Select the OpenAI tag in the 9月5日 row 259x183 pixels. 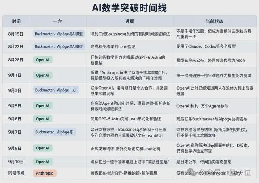[x=42, y=106]
